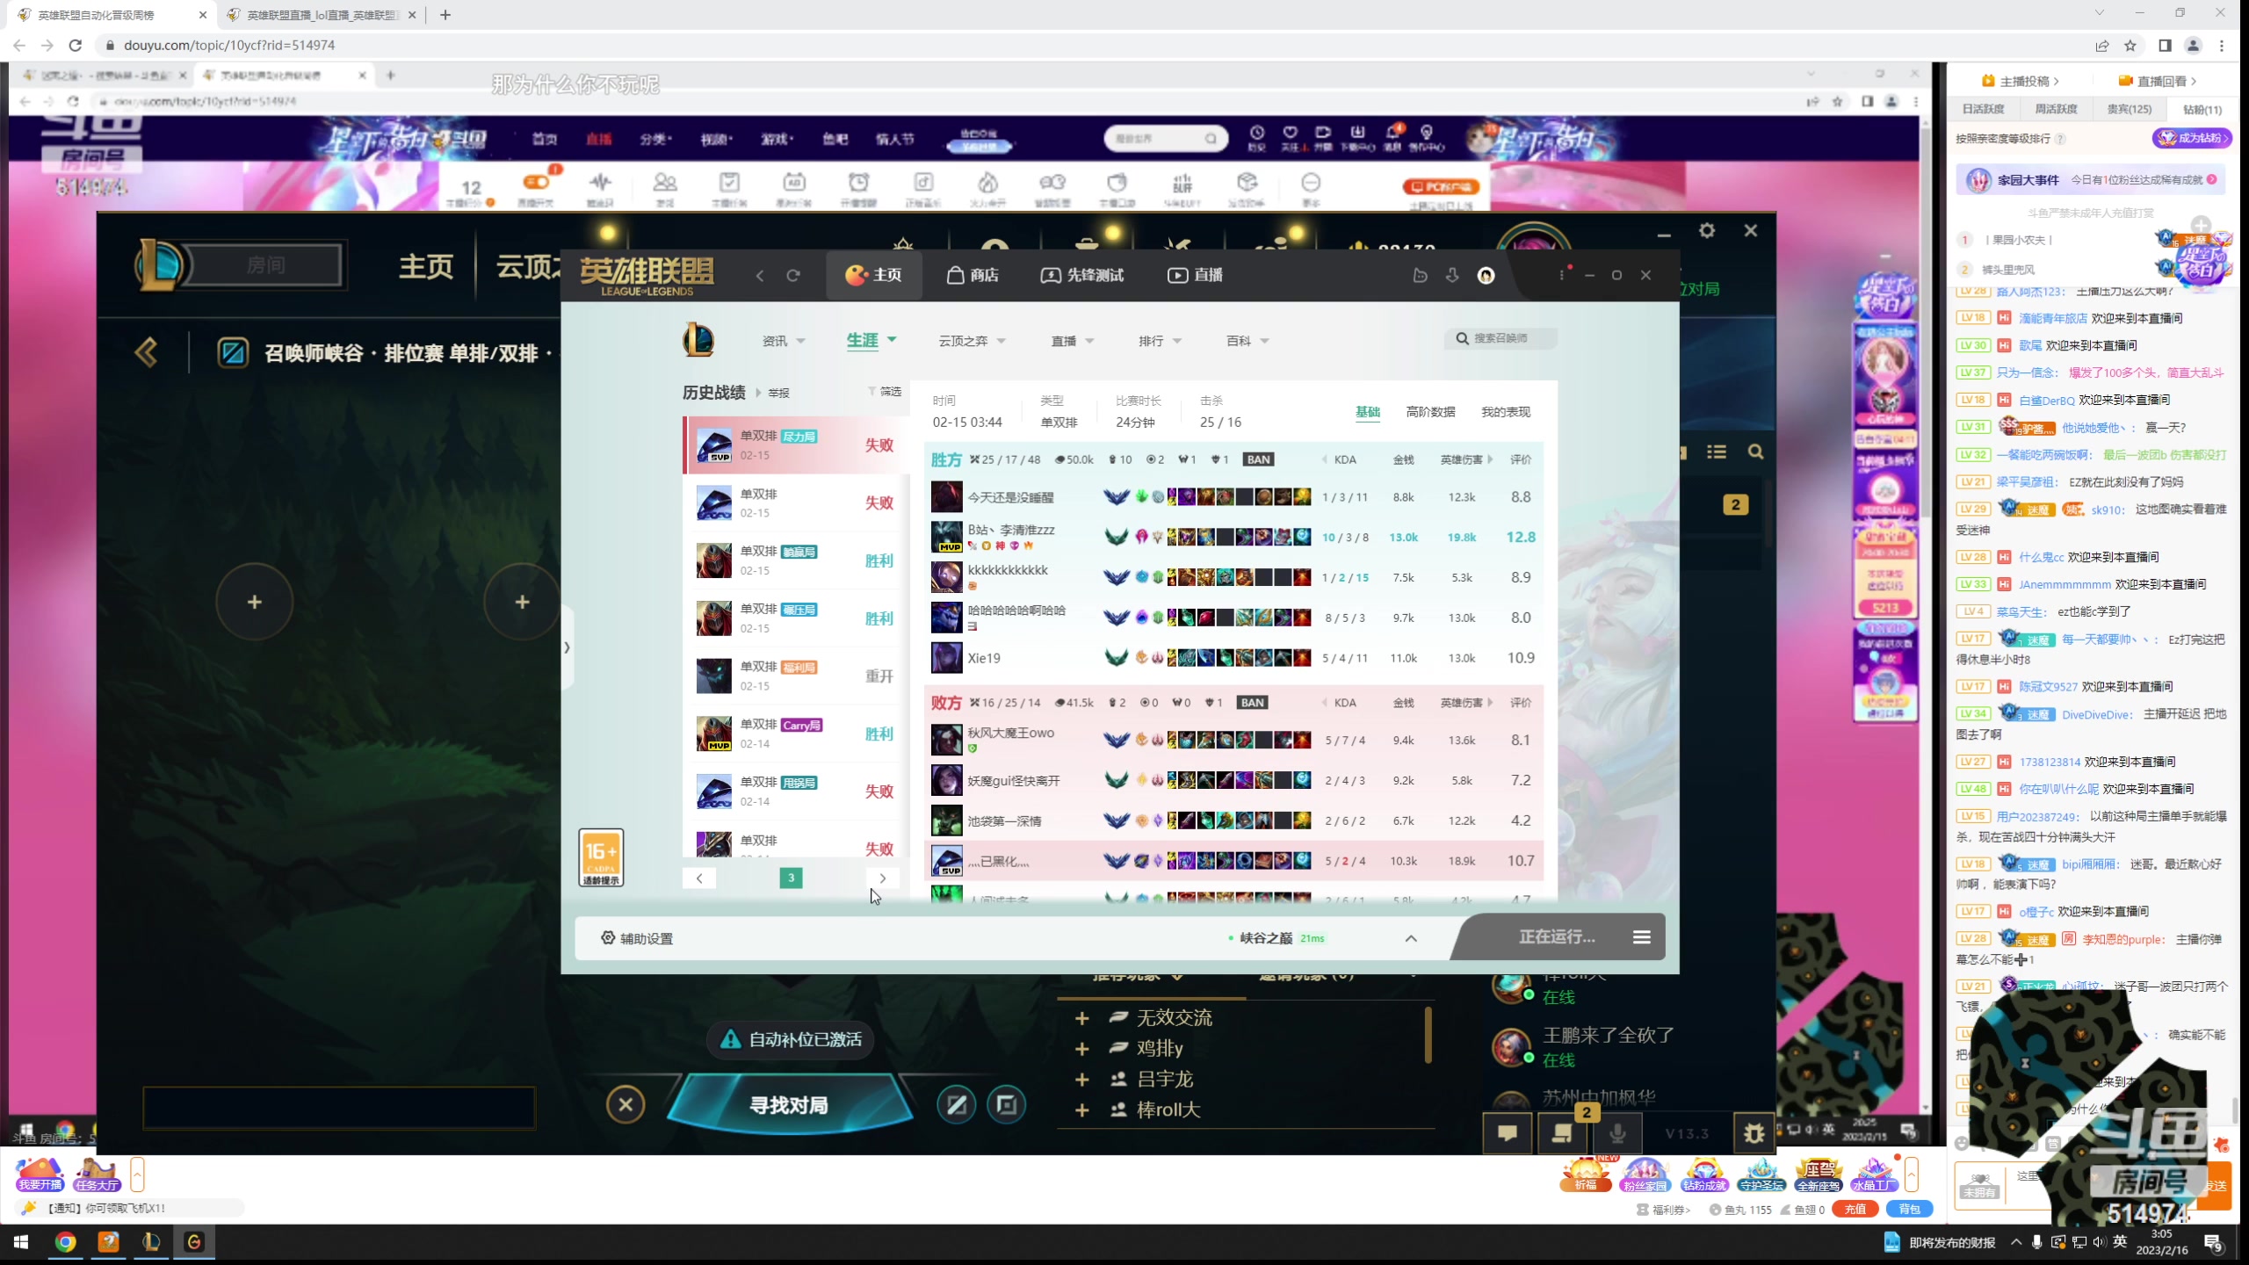The image size is (2249, 1265).
Task: Open the chat bubble icon in League client
Action: [x=1508, y=1133]
